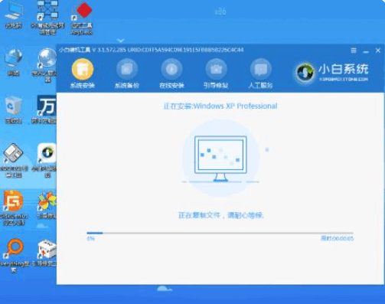The height and width of the screenshot is (304, 385).
Task: Open the hamburger menu in the title bar
Action: point(354,51)
